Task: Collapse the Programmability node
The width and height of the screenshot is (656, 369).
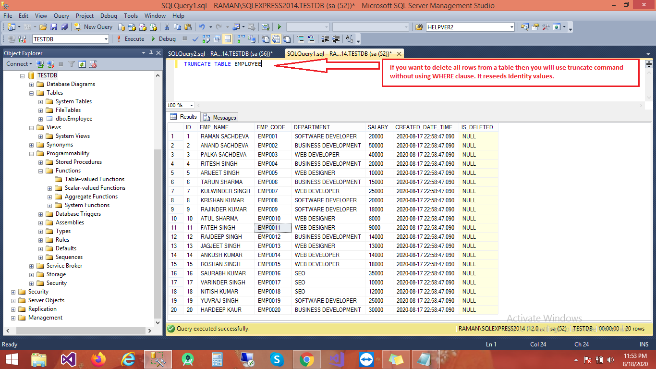Action: tap(31, 153)
